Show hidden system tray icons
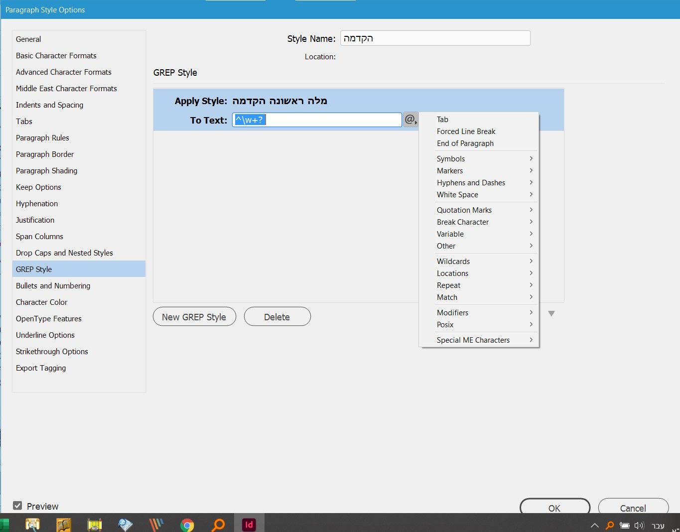The image size is (680, 532). [594, 526]
